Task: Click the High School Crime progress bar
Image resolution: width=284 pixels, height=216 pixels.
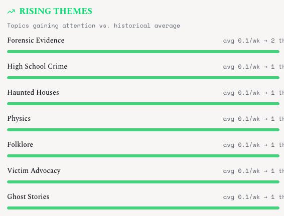Action: (144, 78)
